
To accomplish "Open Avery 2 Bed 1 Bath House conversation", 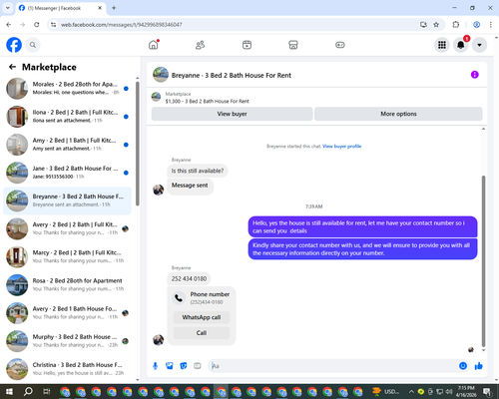I will click(68, 313).
